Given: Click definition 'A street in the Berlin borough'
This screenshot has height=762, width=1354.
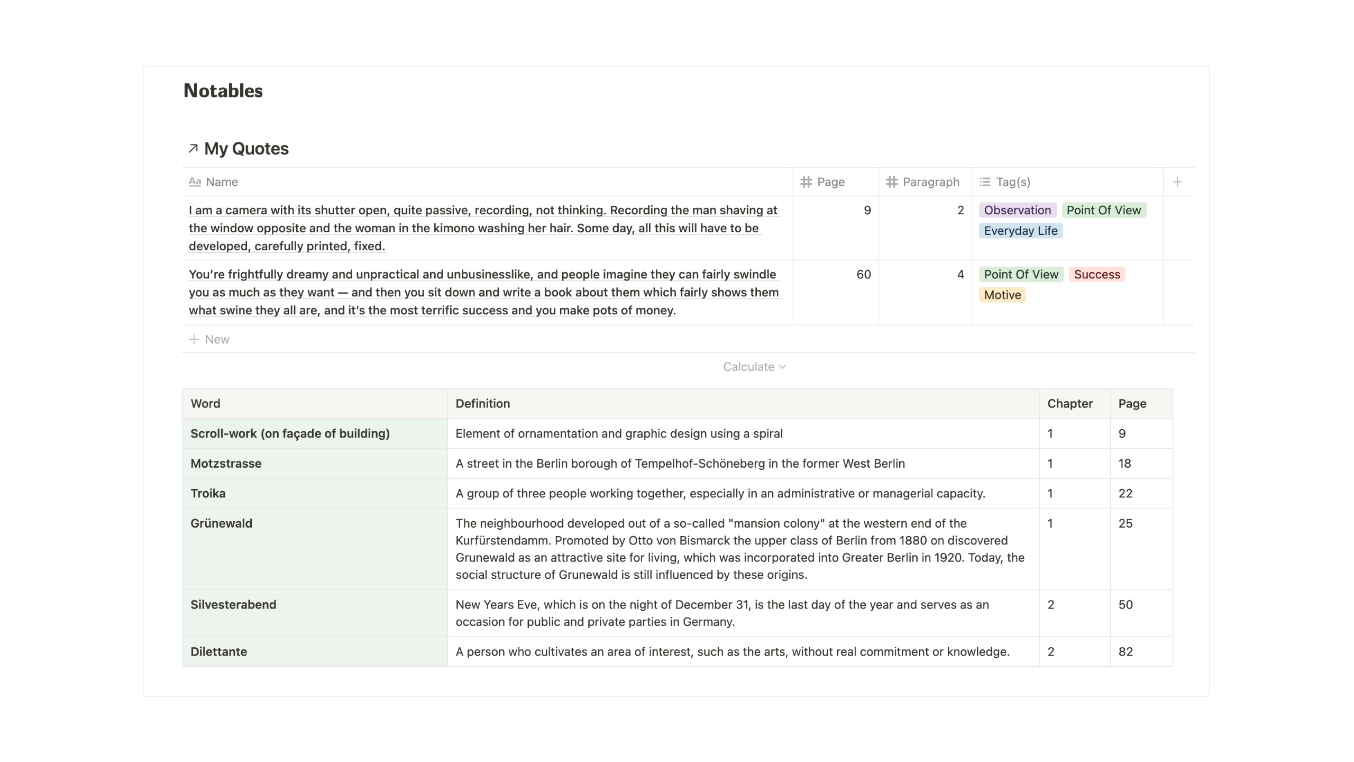Looking at the screenshot, I should coord(743,464).
